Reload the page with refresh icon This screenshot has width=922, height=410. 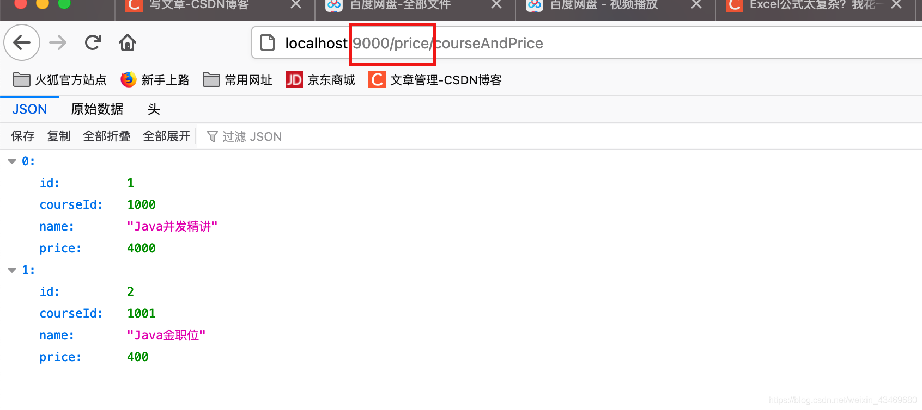point(93,42)
